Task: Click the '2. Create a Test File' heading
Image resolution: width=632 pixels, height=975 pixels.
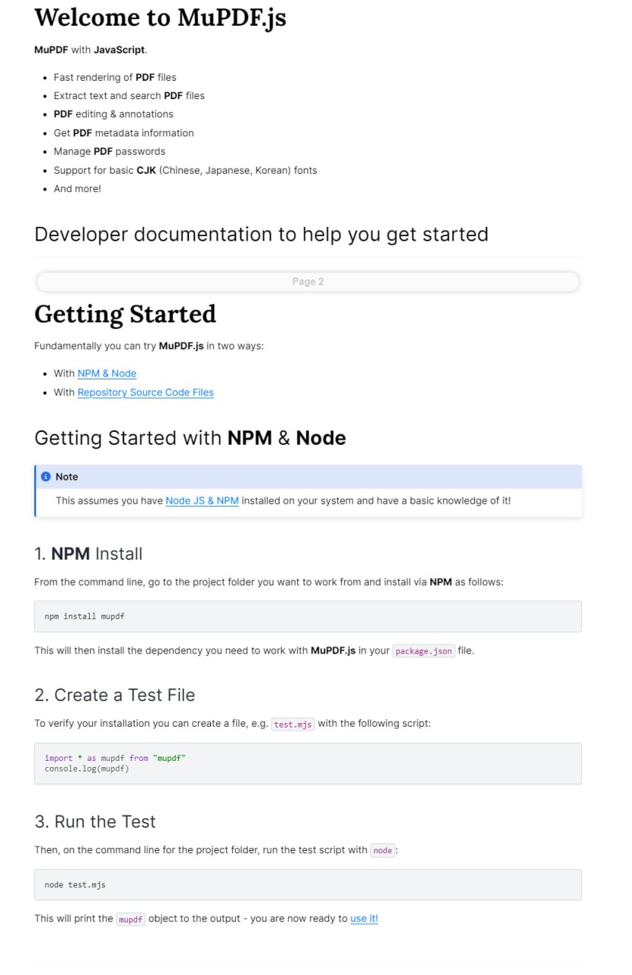Action: pos(115,695)
